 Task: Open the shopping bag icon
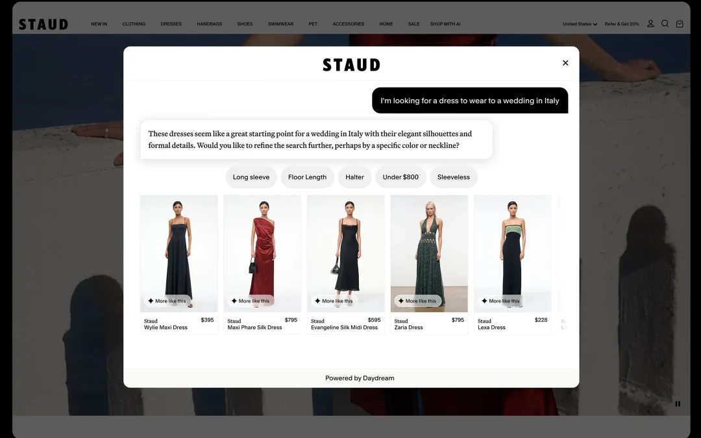tap(680, 24)
